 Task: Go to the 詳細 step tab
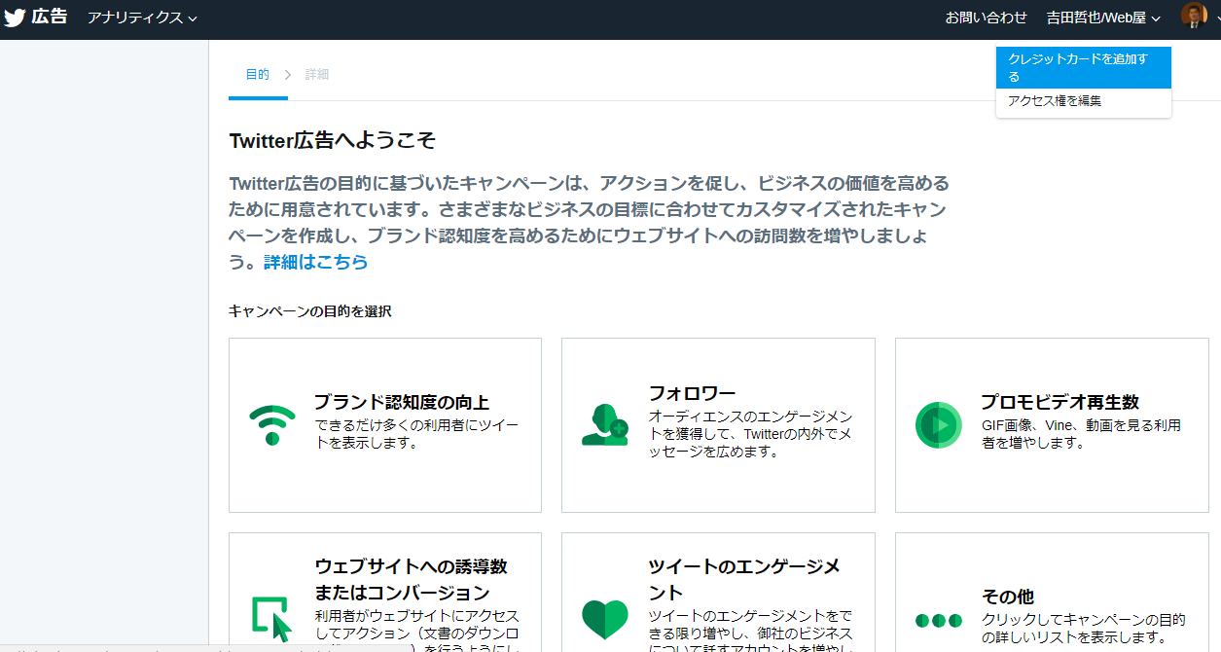[x=317, y=75]
